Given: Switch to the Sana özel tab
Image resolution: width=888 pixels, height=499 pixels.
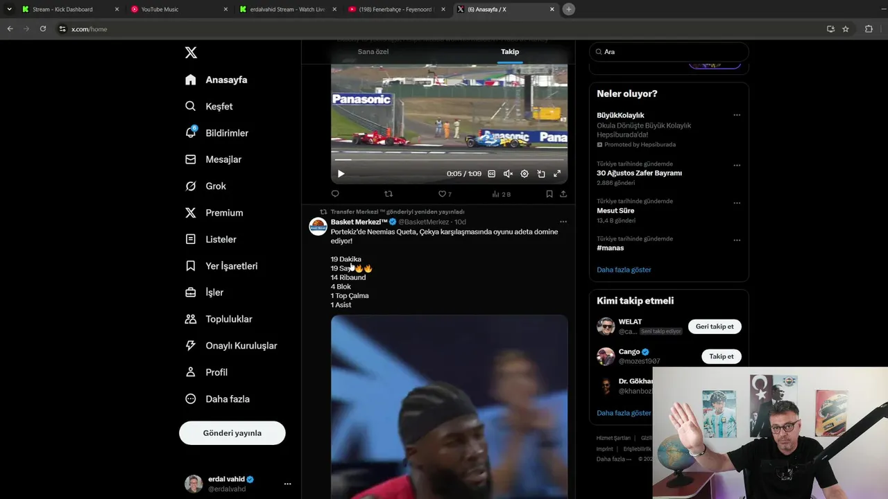Looking at the screenshot, I should 373,52.
